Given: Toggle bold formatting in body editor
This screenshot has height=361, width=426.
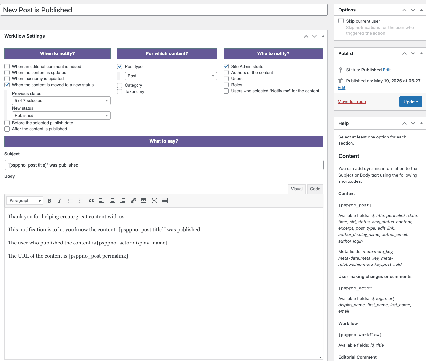Looking at the screenshot, I should click(x=49, y=201).
